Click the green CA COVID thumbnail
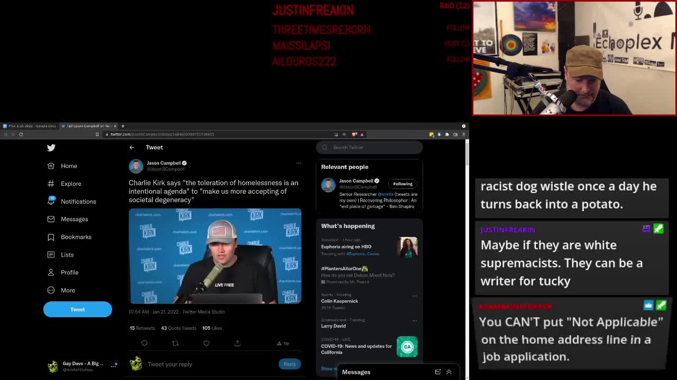The width and height of the screenshot is (677, 380). point(407,347)
